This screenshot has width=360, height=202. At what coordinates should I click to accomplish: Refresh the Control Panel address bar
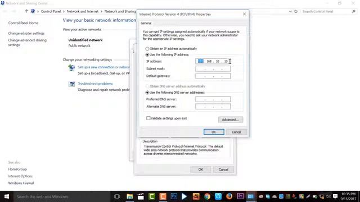click(296, 11)
